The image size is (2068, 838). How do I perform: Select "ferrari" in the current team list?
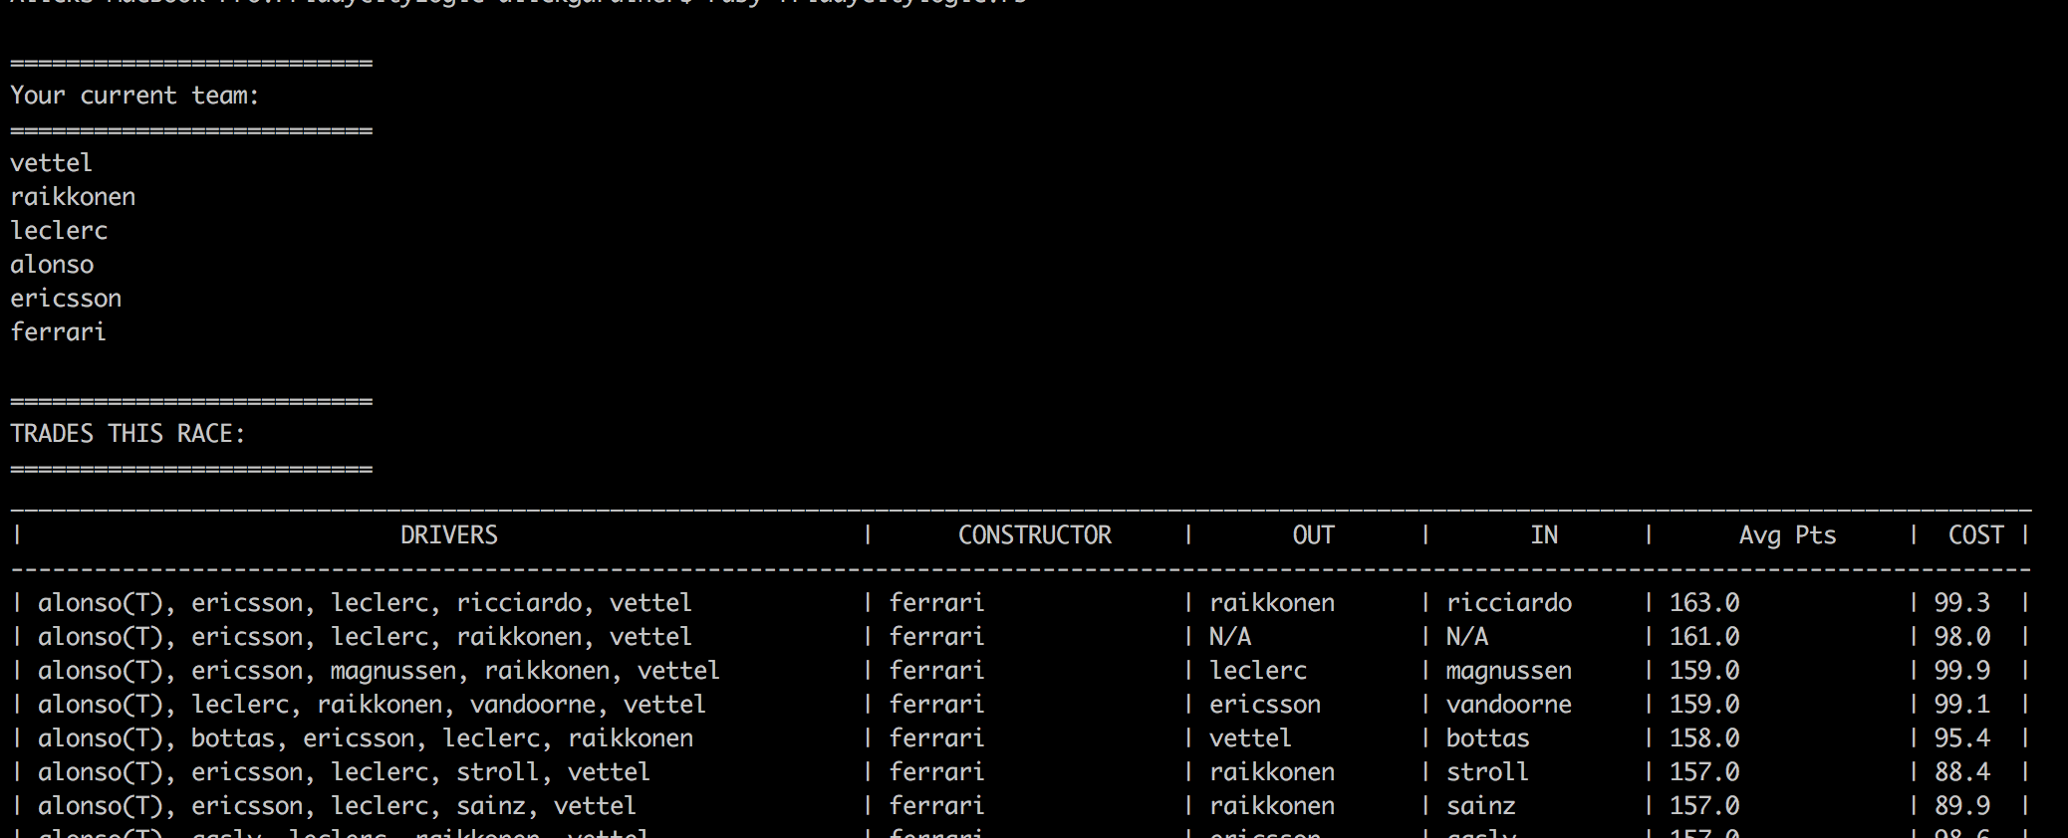[58, 332]
